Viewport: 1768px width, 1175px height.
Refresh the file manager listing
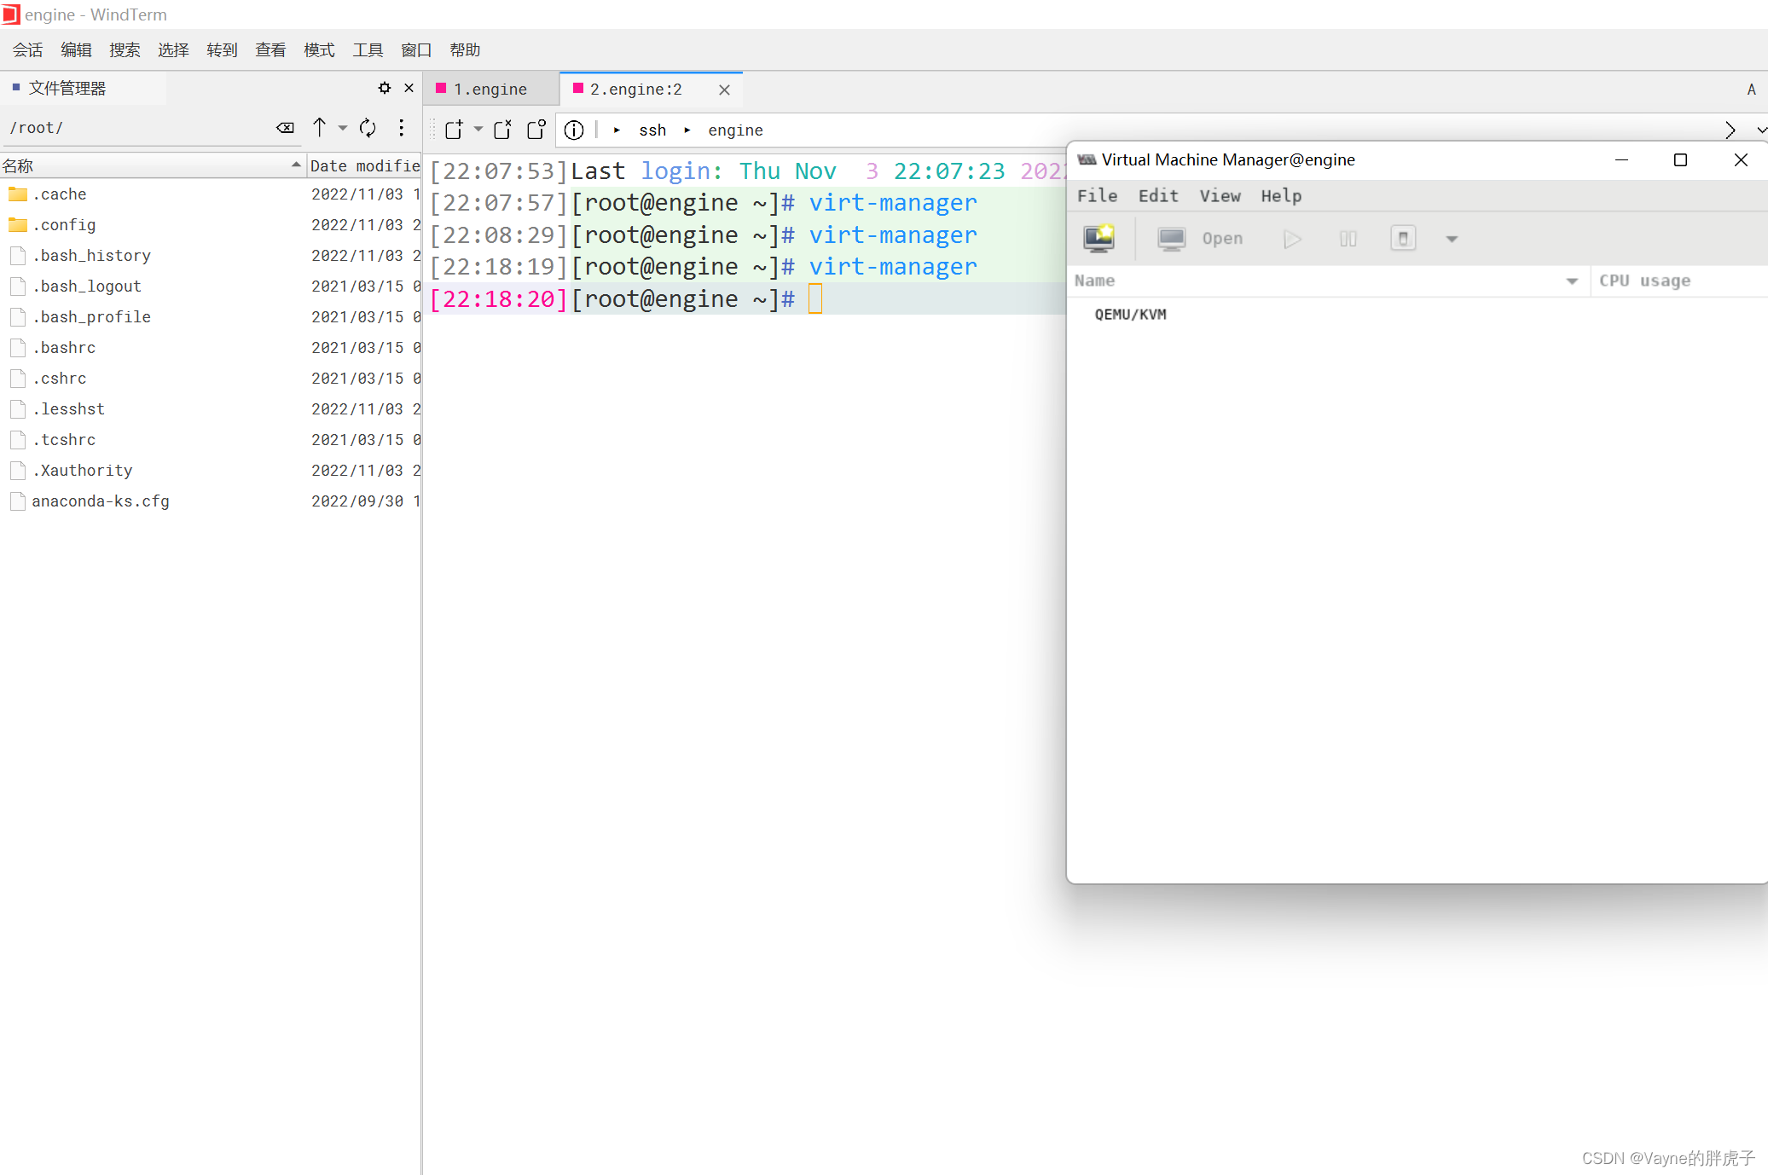[x=368, y=128]
